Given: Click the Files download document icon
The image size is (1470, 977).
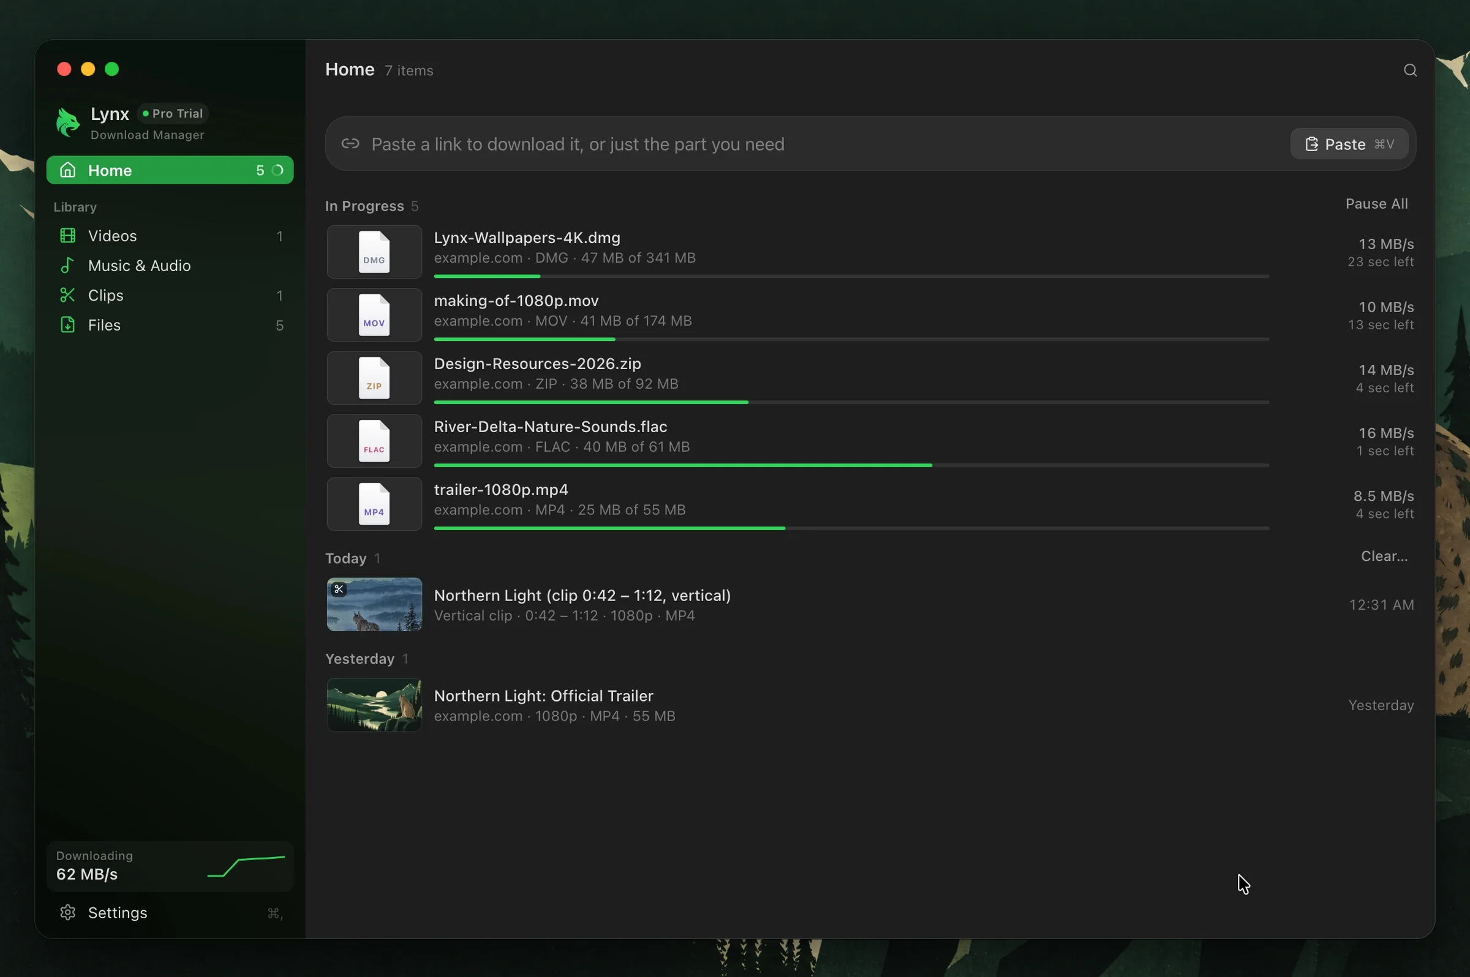Looking at the screenshot, I should (67, 324).
